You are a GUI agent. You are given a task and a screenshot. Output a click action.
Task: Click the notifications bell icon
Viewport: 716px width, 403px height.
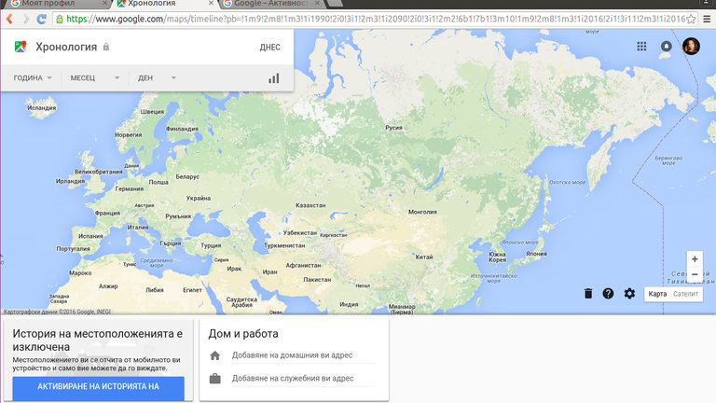point(666,47)
